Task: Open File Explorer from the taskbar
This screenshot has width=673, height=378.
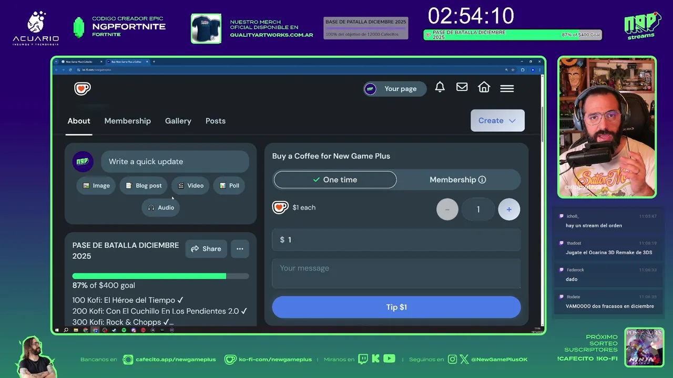Action: point(76,330)
